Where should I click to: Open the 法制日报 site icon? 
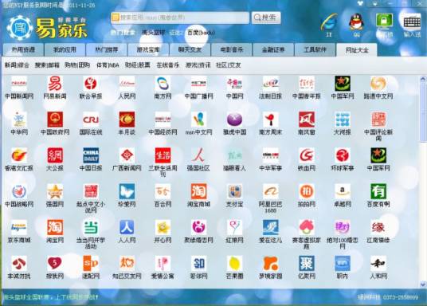[x=271, y=84]
